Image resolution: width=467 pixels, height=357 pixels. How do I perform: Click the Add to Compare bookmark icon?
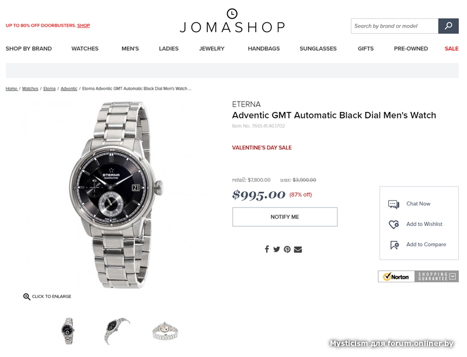[x=395, y=245]
